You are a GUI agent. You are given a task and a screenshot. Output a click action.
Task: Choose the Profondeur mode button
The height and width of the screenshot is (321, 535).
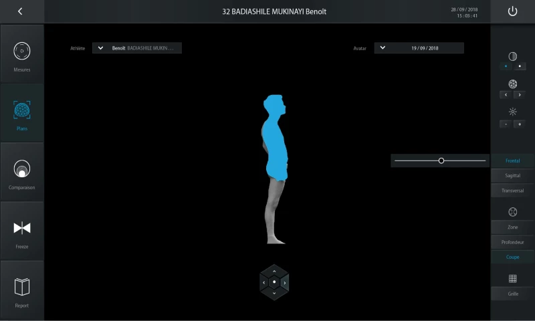point(512,242)
